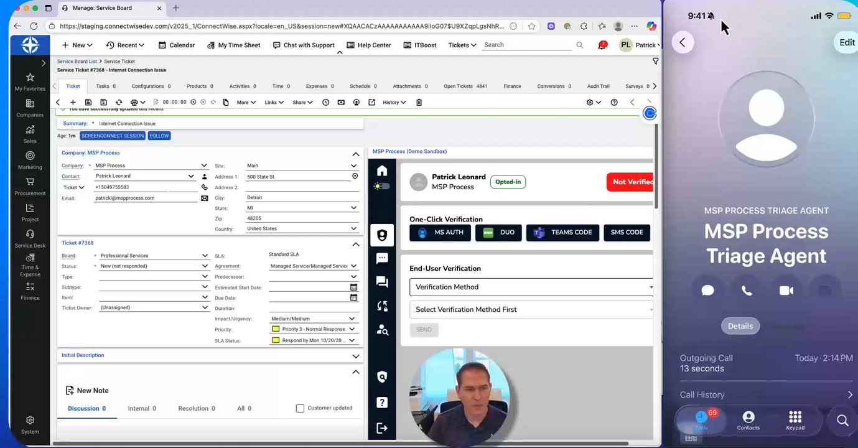Click the print icon in ticket toolbar
This screenshot has width=858, height=448.
click(x=134, y=102)
